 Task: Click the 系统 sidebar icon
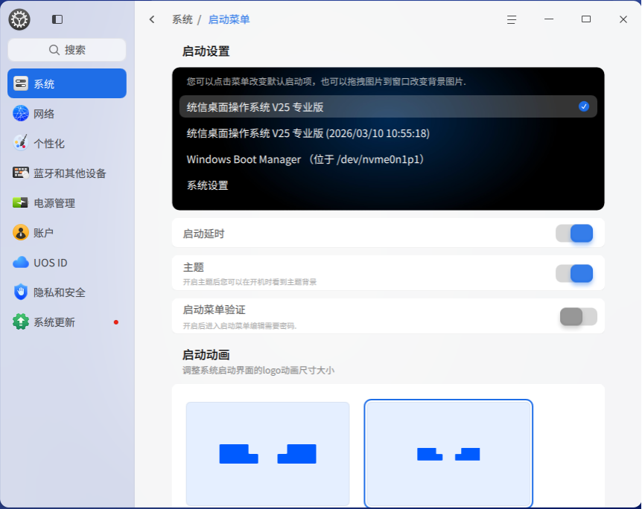click(x=20, y=83)
